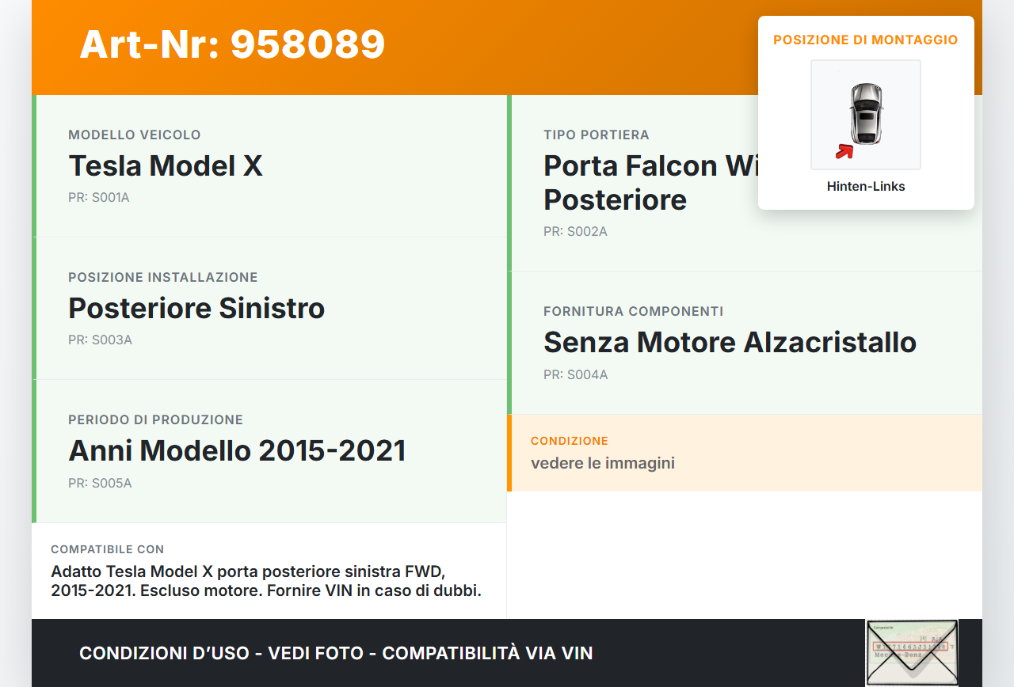Click the crossed-out VIN document thumbnail
The height and width of the screenshot is (687, 1014).
pyautogui.click(x=912, y=652)
